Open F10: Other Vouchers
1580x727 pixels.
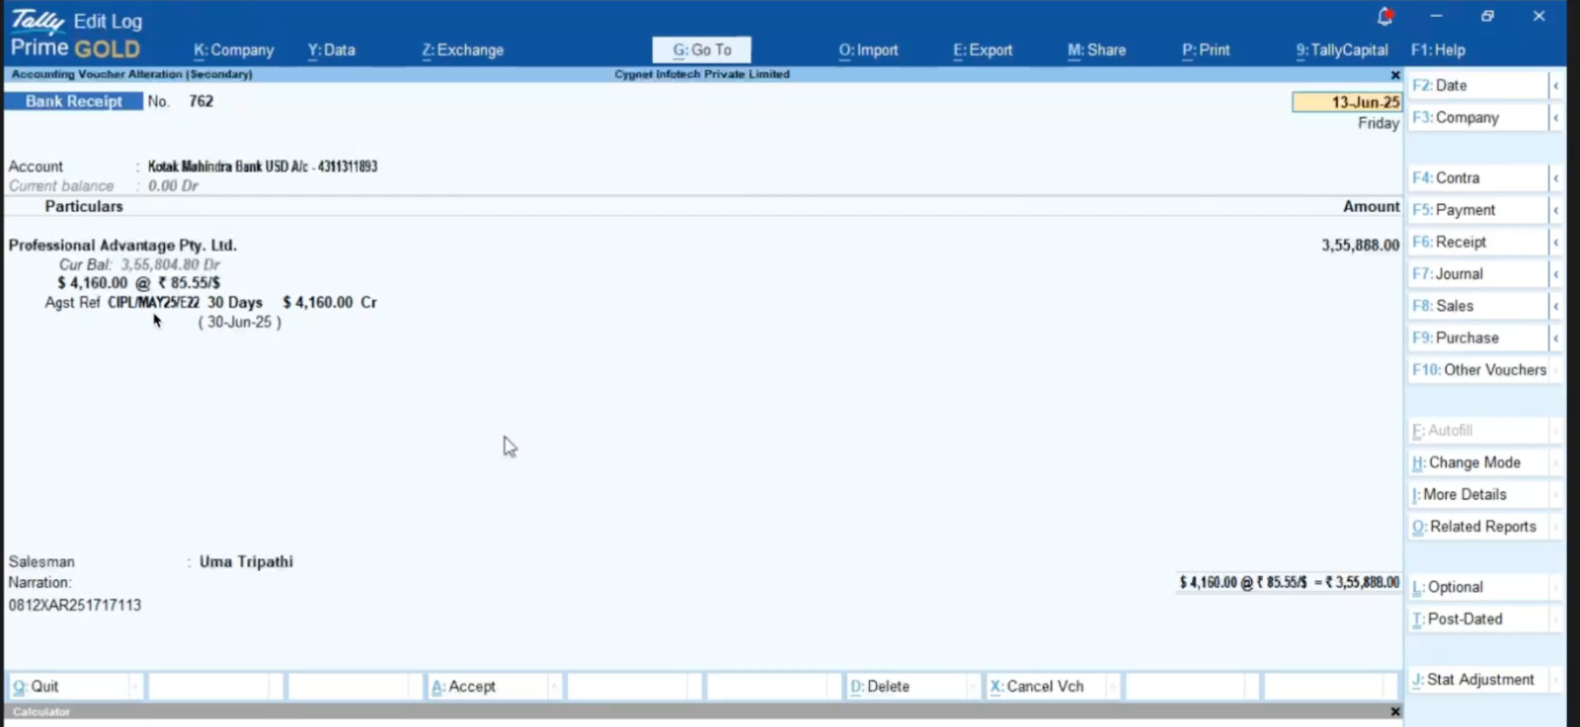(x=1479, y=370)
